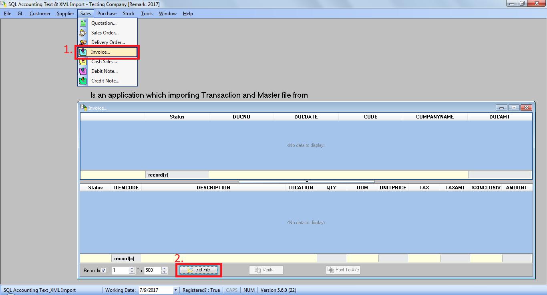Select Quotation... in Sales menu
547x295 pixels.
point(108,23)
